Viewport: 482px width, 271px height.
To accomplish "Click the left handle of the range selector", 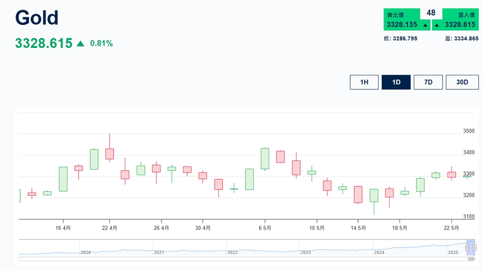I will [x=467, y=247].
